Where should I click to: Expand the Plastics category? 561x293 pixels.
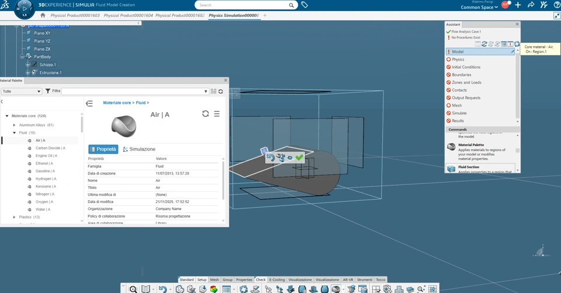[x=14, y=217]
